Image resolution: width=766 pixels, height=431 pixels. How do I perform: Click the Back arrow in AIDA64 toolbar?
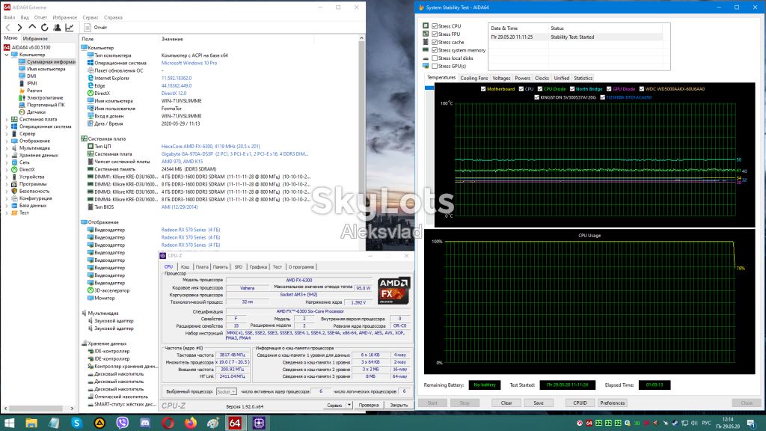[7, 28]
